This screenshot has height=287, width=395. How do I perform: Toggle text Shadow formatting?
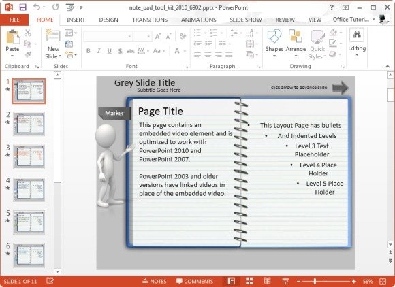click(x=121, y=51)
